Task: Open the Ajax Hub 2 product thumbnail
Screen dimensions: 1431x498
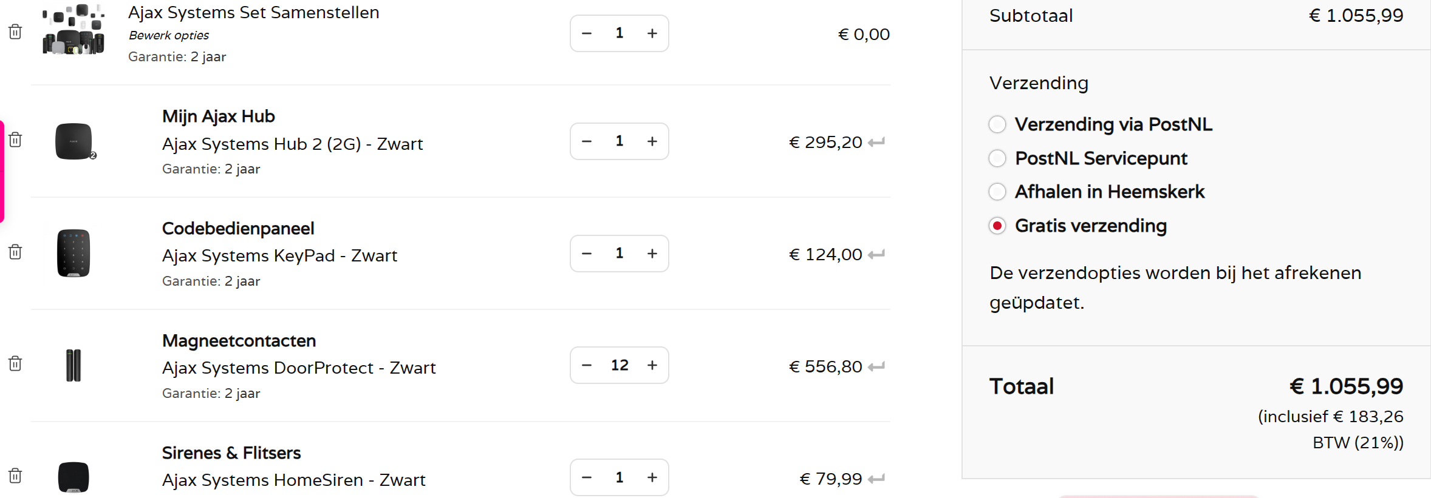Action: [74, 141]
